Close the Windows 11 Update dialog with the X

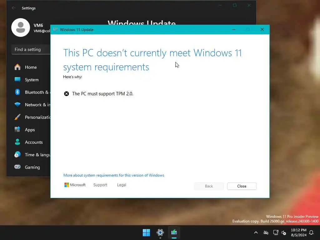pos(262,30)
